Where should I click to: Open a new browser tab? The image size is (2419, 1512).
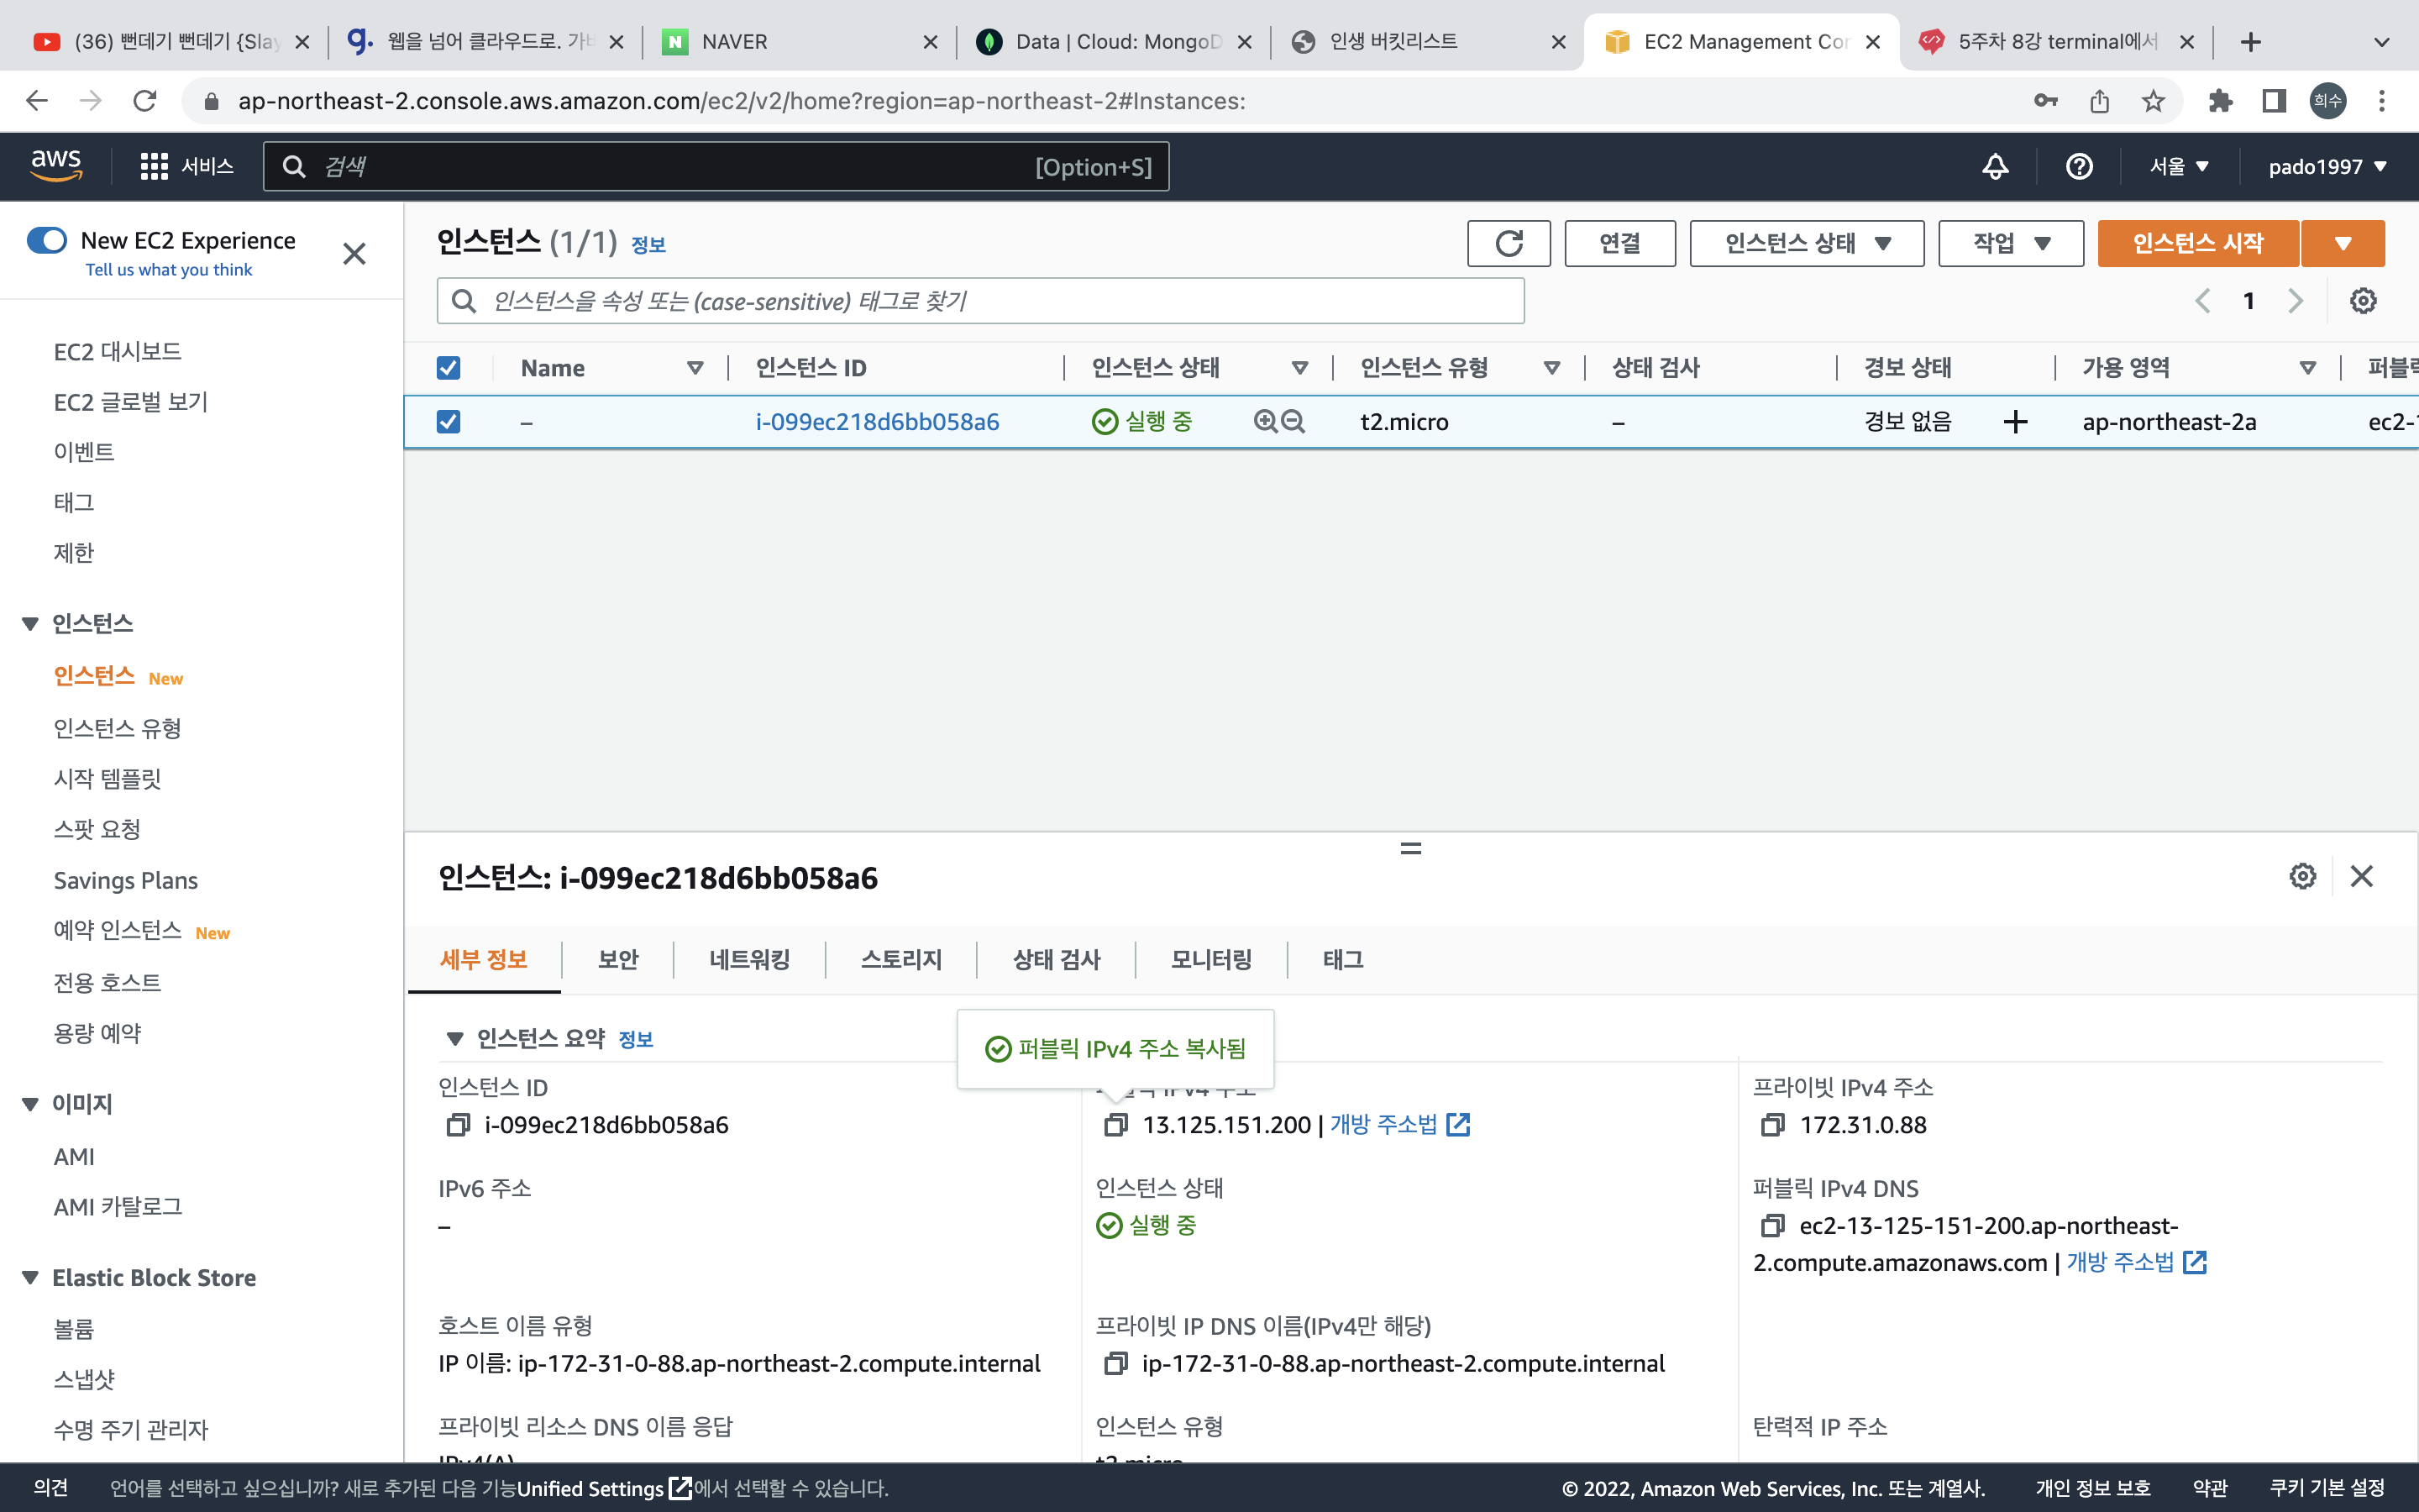tap(2250, 42)
